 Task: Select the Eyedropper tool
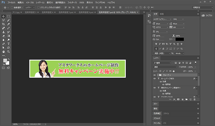coord(8,24)
